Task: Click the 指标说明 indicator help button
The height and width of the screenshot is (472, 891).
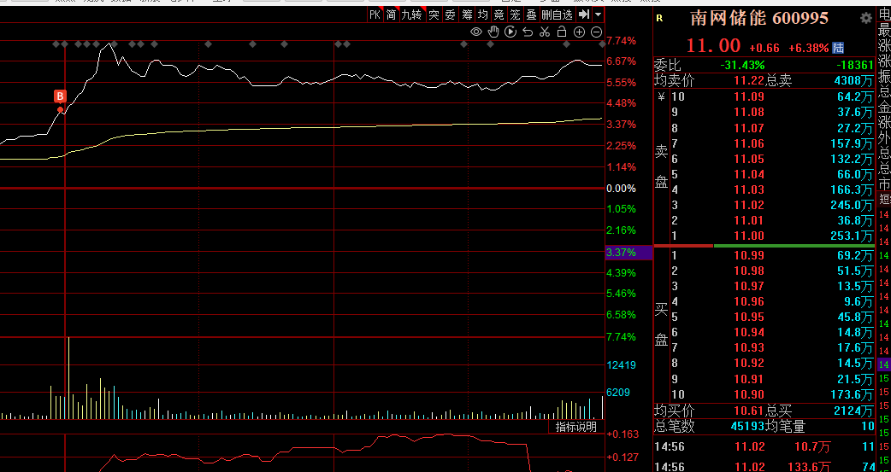Action: [x=575, y=427]
